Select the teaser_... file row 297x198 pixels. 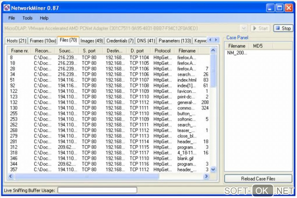[109, 130]
